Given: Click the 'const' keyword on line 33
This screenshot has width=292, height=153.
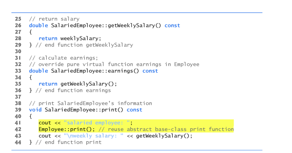Looking at the screenshot, I should tap(150, 71).
